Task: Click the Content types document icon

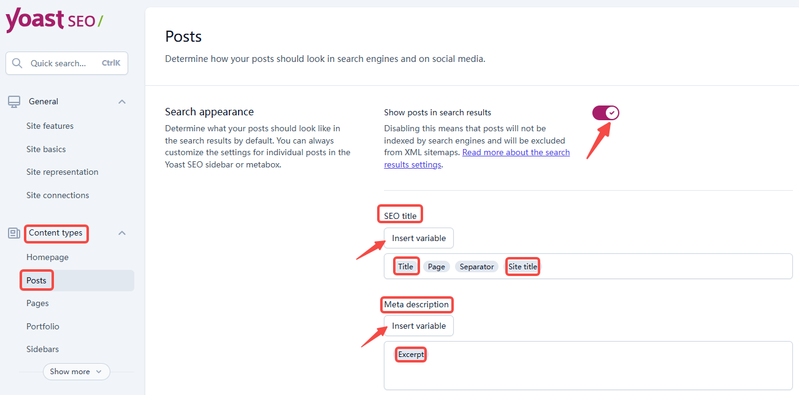Action: (x=13, y=233)
